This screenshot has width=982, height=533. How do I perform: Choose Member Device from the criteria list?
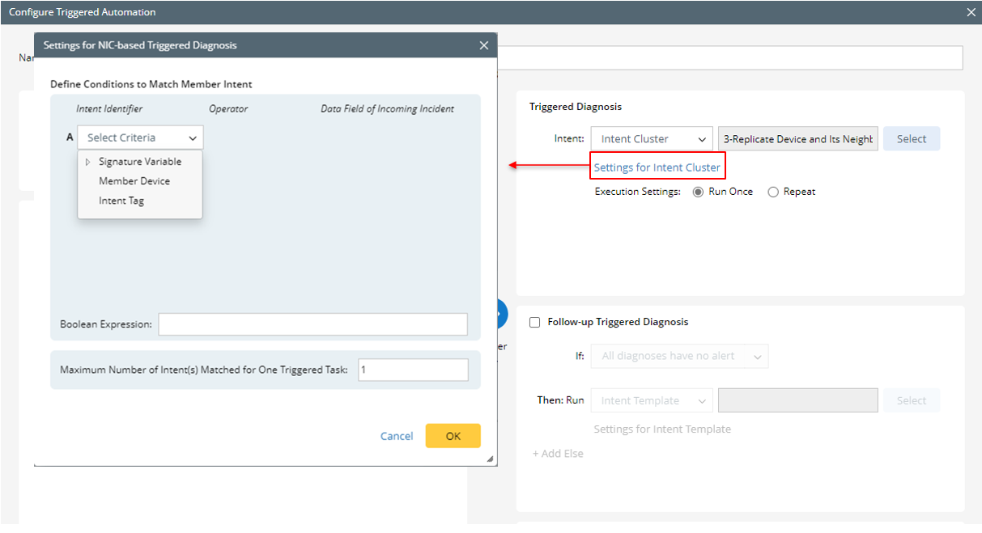click(134, 181)
